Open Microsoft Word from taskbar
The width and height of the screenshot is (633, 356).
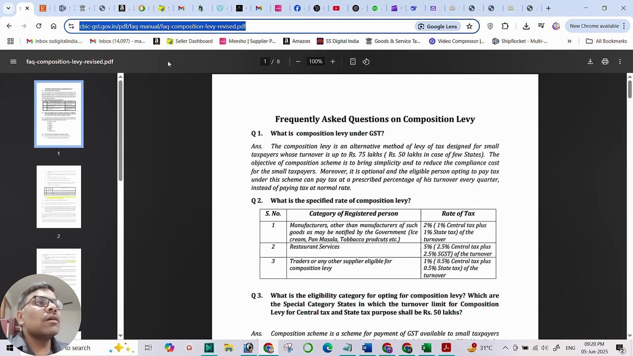coord(367,348)
